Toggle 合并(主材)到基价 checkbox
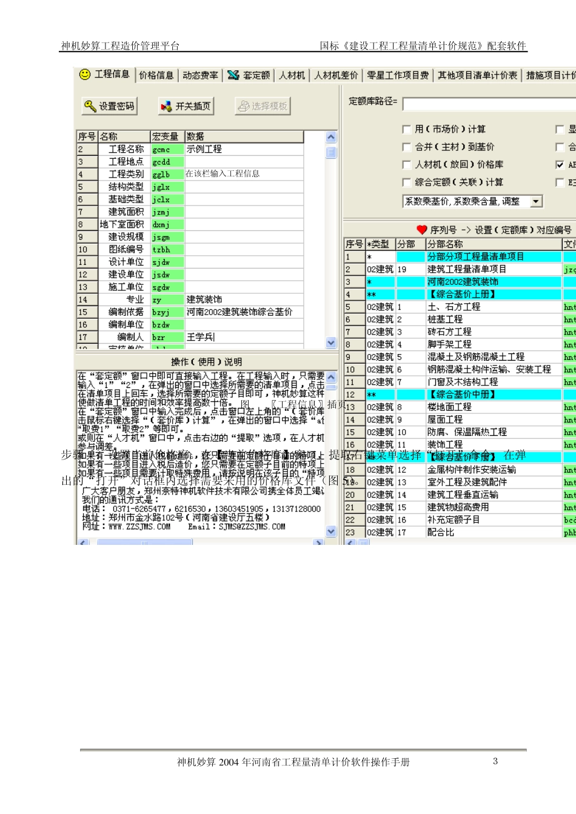 [406, 147]
